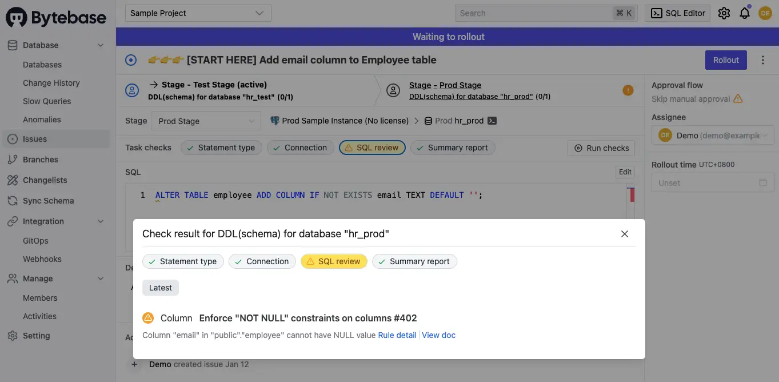Image resolution: width=779 pixels, height=382 pixels.
Task: Toggle the Latest filter in the check dialog
Action: point(160,288)
